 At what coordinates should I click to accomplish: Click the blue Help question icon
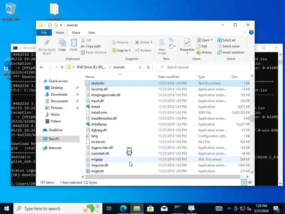point(251,32)
